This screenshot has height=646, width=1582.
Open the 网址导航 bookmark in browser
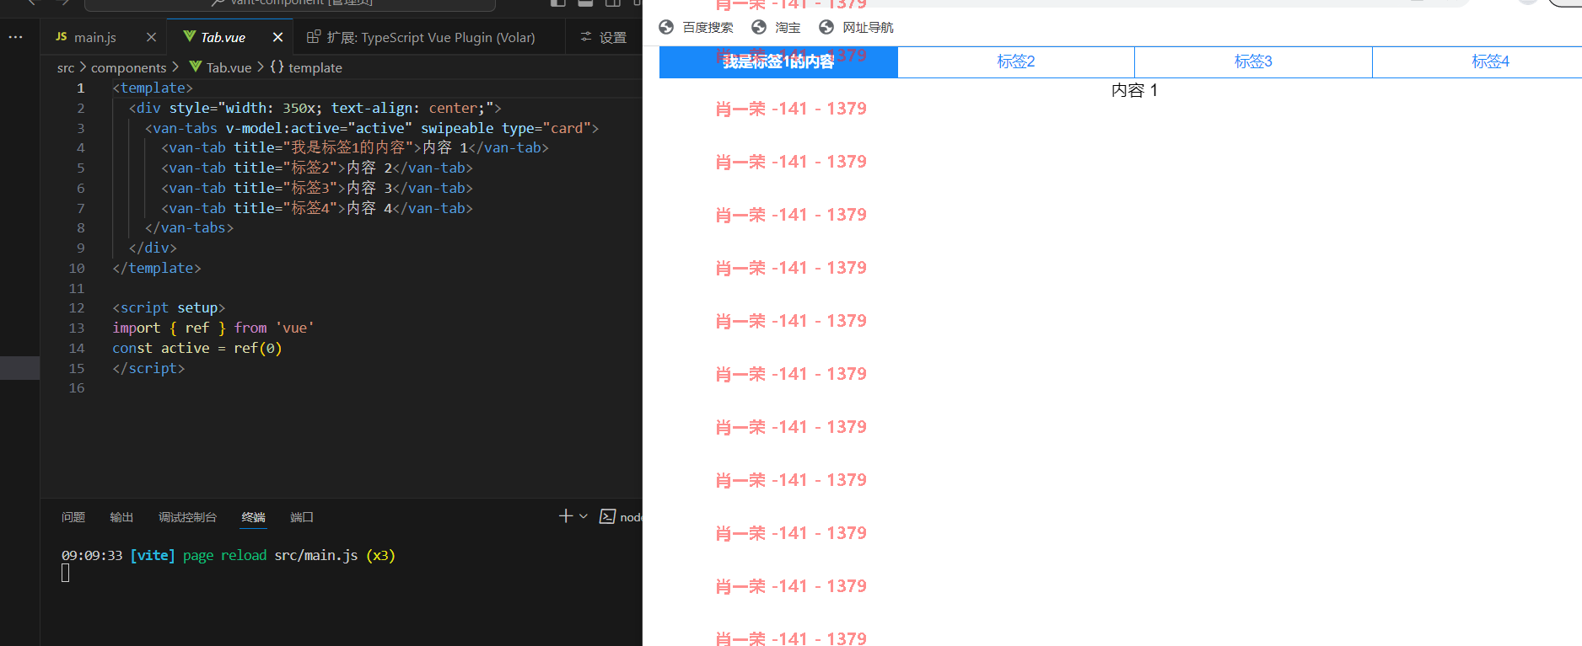click(x=856, y=27)
